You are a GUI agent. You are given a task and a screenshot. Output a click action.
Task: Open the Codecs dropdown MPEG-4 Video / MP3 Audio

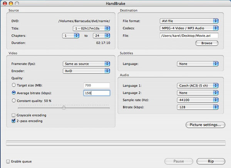[189, 28]
